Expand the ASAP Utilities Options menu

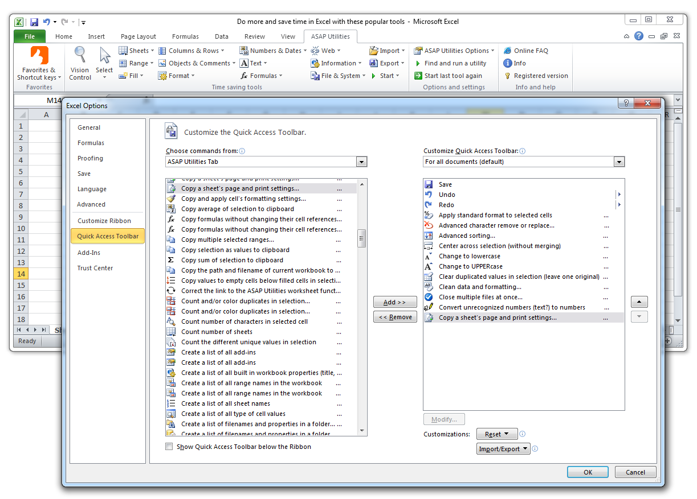pos(454,51)
